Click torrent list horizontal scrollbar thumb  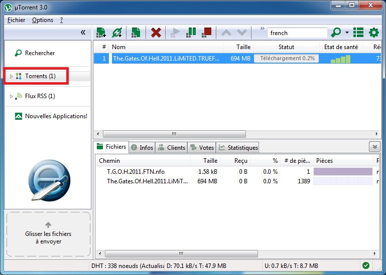pyautogui.click(x=174, y=134)
